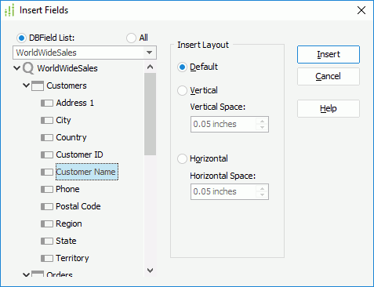This screenshot has height=287, width=374.
Task: Increase Vertical Space with up stepper arrow
Action: point(262,121)
